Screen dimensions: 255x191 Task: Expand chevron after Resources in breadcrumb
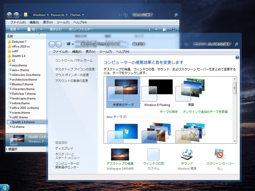[67, 15]
